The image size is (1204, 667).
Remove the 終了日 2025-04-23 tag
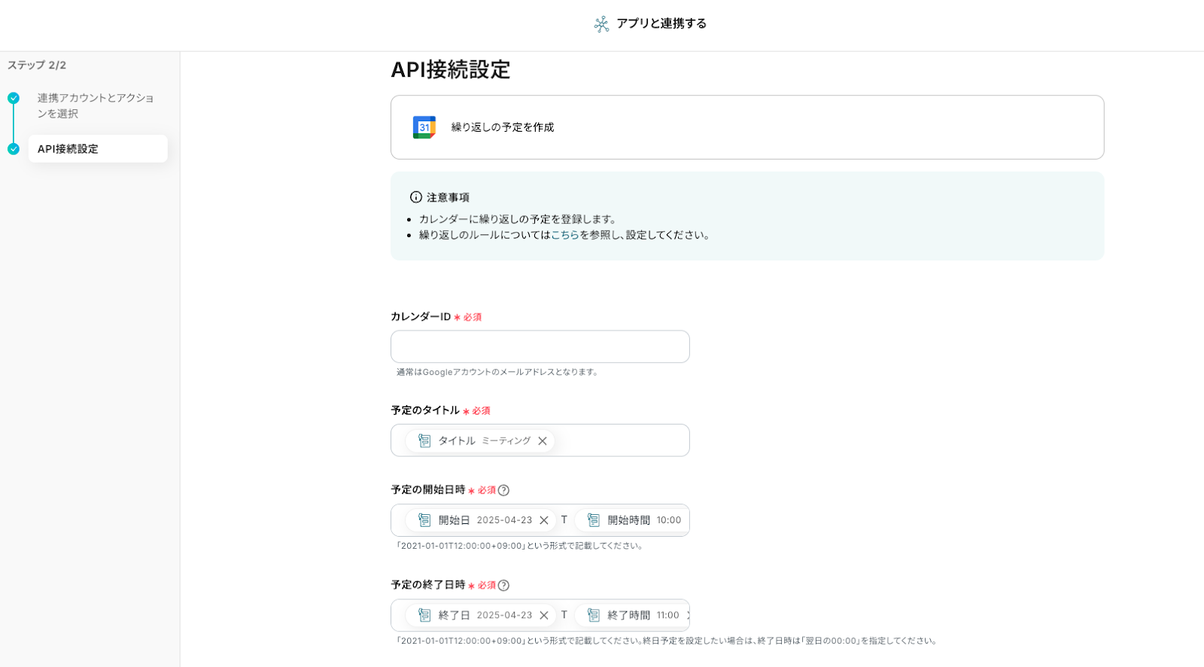click(x=544, y=615)
